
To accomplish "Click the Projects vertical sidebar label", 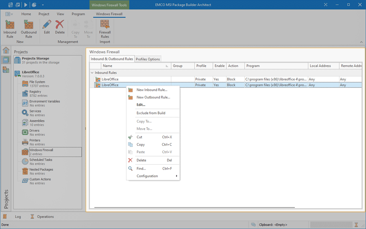I will pyautogui.click(x=6, y=199).
